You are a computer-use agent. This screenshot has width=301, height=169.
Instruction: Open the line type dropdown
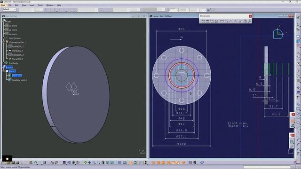pyautogui.click(x=194, y=10)
